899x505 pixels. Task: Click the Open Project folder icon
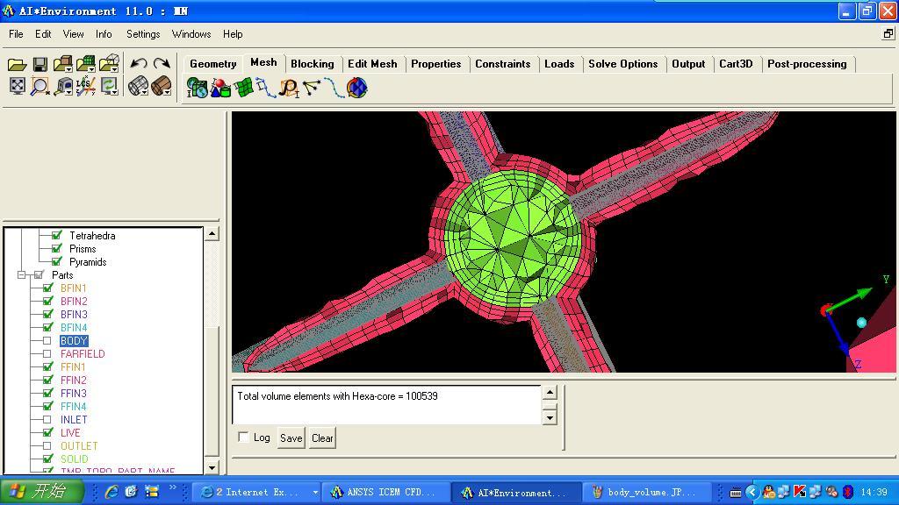point(17,64)
